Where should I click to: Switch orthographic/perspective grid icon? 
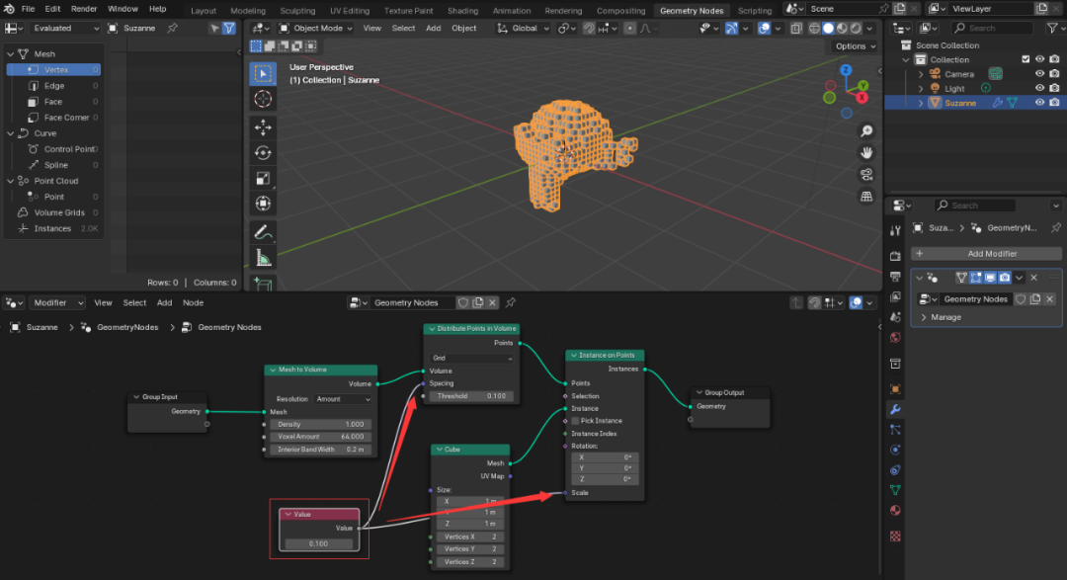866,196
